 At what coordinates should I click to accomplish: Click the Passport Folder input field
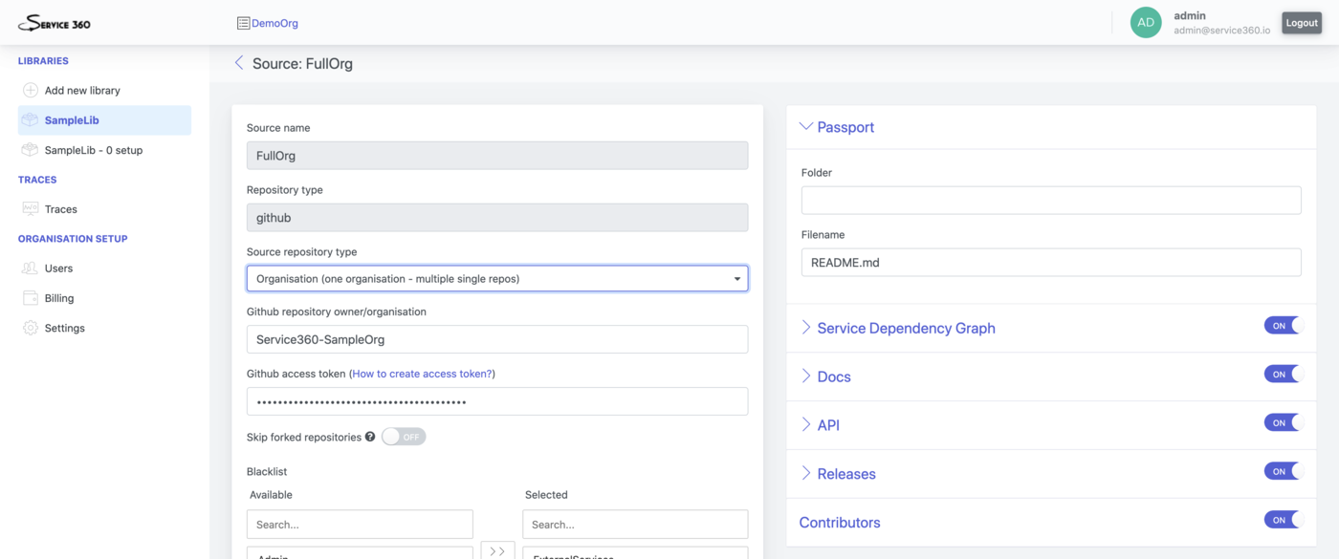point(1051,201)
